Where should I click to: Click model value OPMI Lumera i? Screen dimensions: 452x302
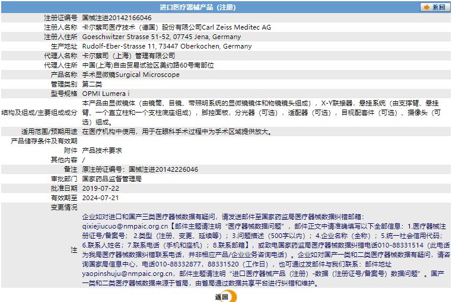pyautogui.click(x=106, y=94)
